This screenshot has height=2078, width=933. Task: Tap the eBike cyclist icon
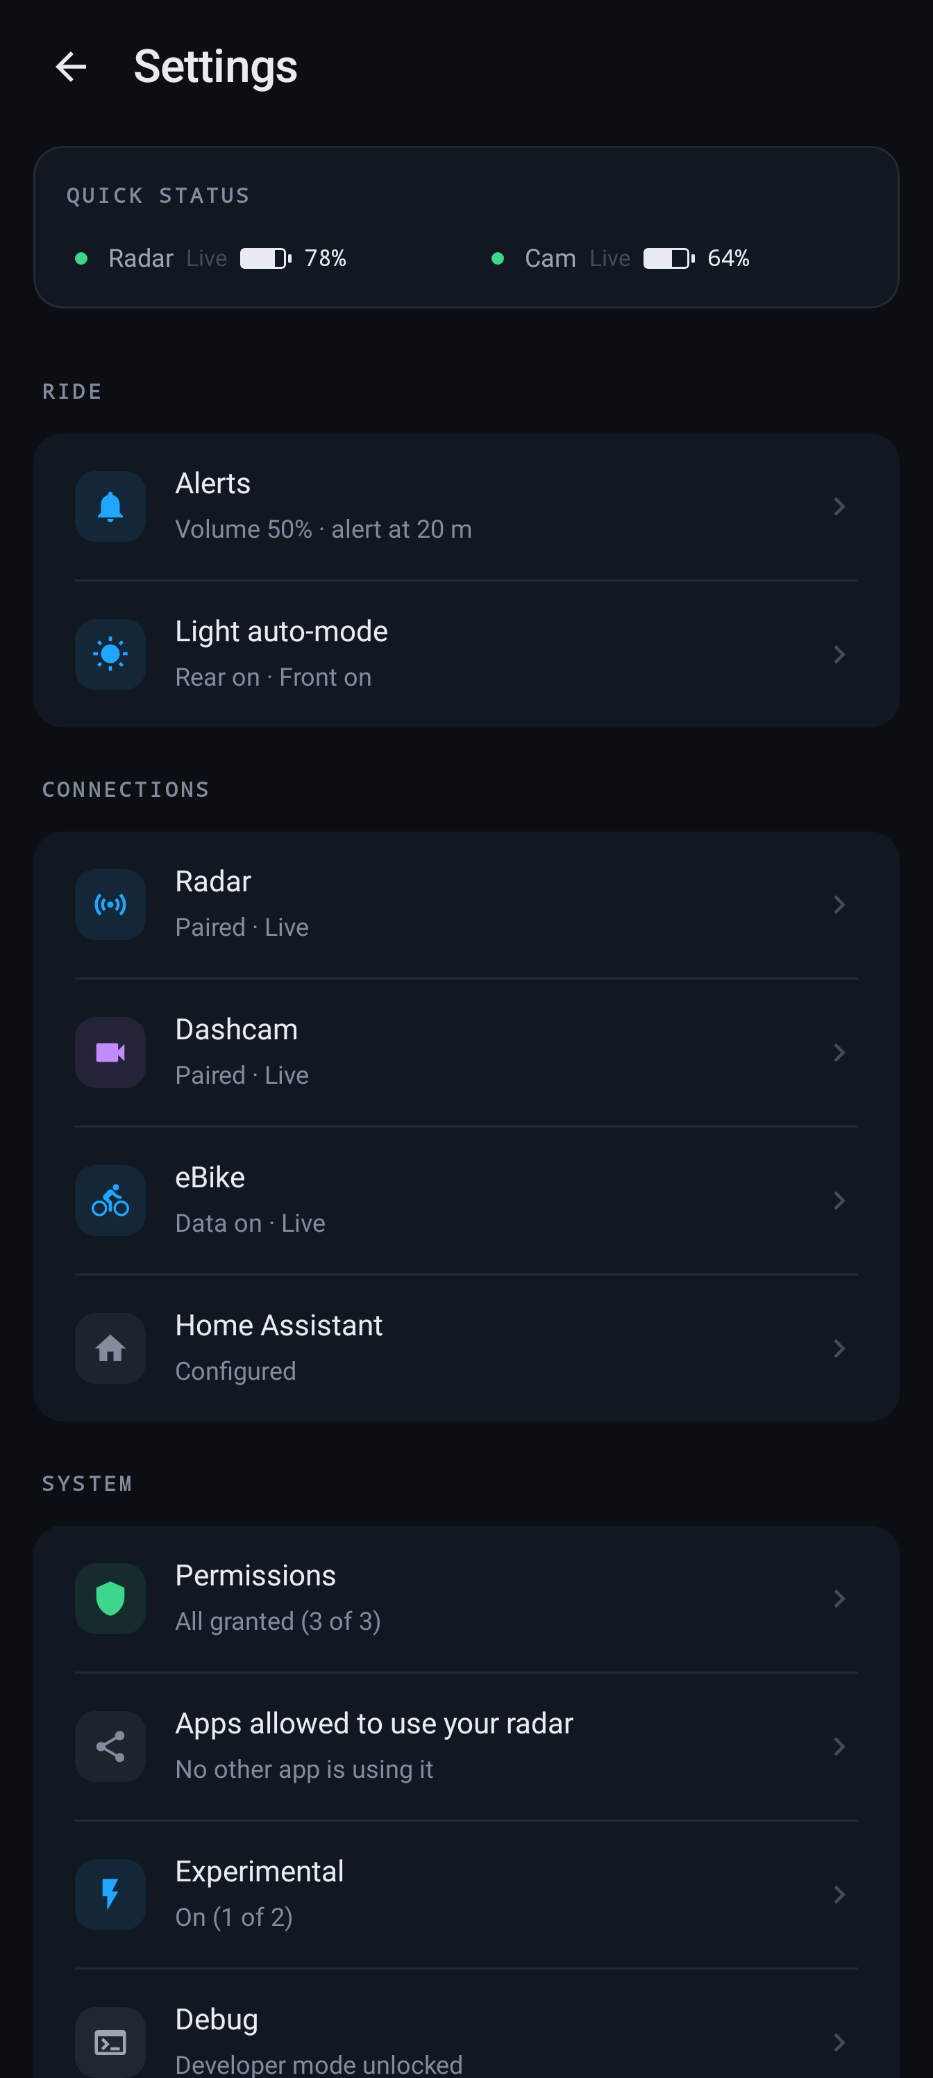click(x=110, y=1201)
